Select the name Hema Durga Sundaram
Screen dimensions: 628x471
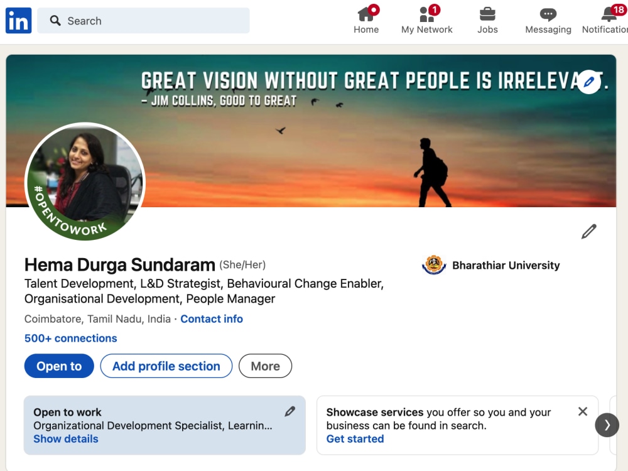coord(120,265)
